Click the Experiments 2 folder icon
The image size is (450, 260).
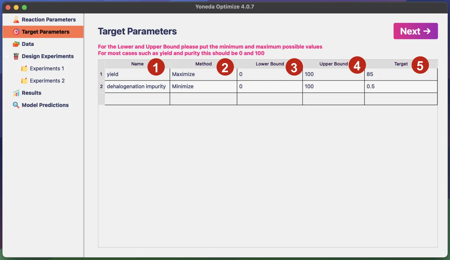coord(24,81)
